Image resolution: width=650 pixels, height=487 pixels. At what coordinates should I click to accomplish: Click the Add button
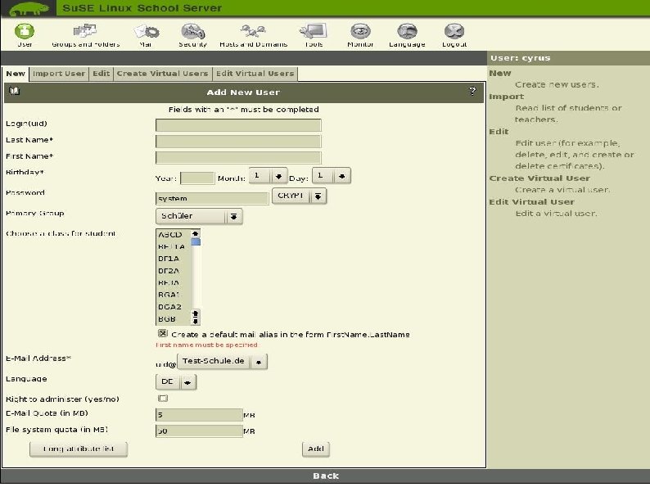pos(316,449)
